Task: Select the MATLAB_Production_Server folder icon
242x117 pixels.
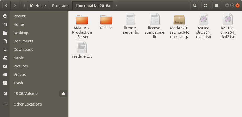Action: (82, 20)
